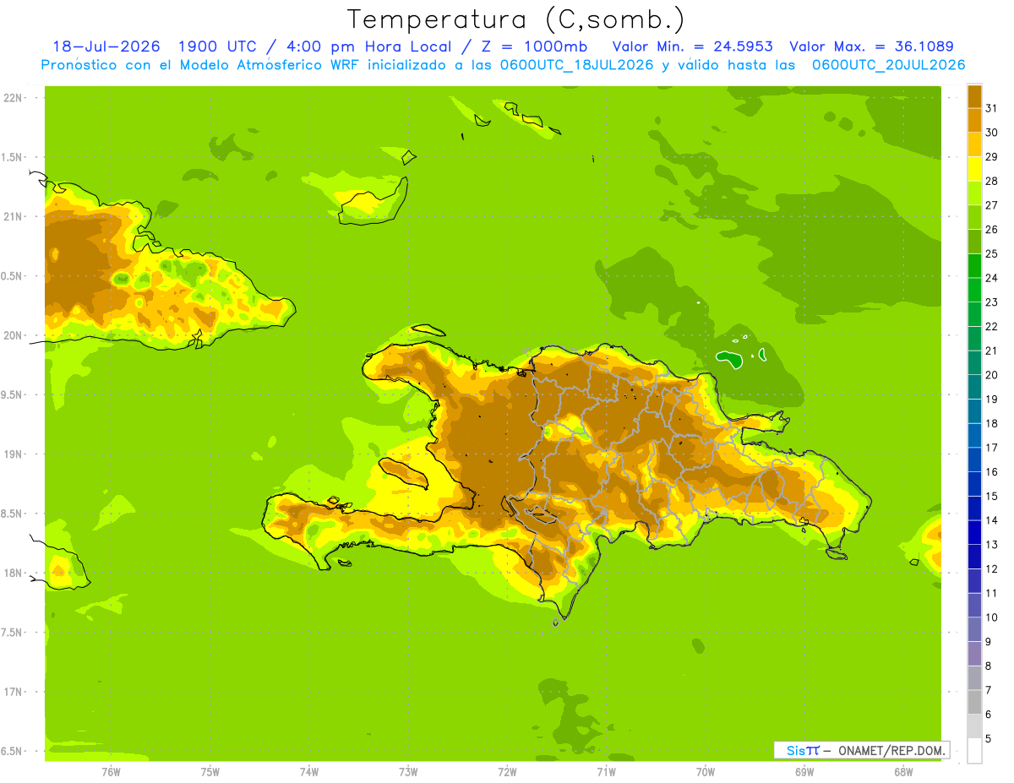Viewport: 1014px width, 783px height.
Task: Click the gray legend swatch between 6 and 7
Action: 975,702
